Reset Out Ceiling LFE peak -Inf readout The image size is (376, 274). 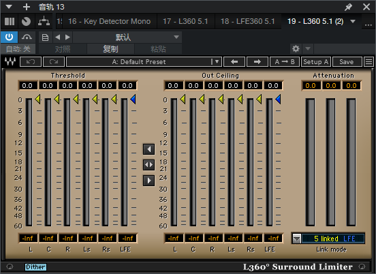pos(274,239)
